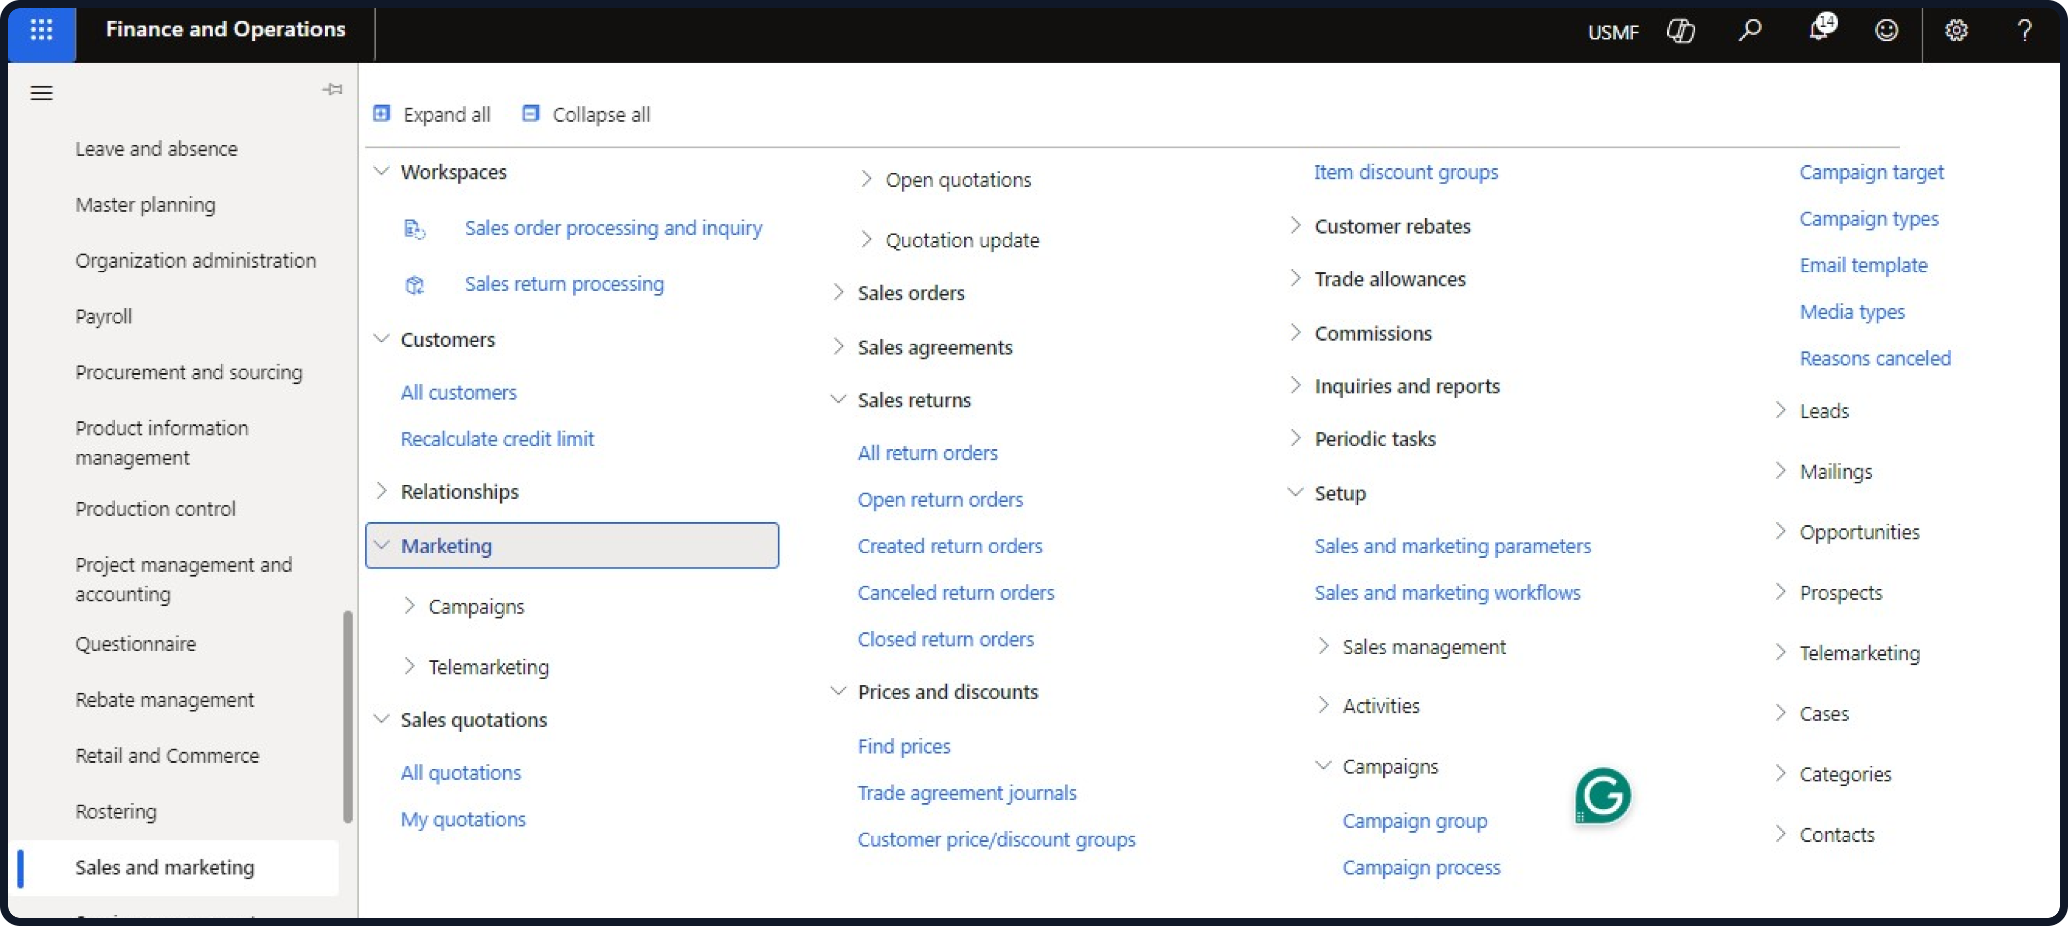Screen dimensions: 2068x926
Task: Expand Sales management under Setup
Action: [1324, 647]
